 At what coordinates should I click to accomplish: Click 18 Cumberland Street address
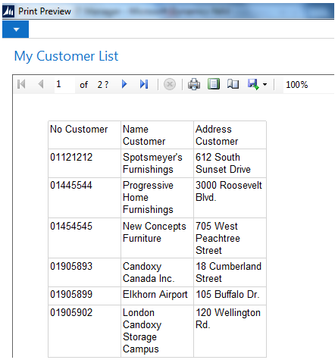point(230,272)
